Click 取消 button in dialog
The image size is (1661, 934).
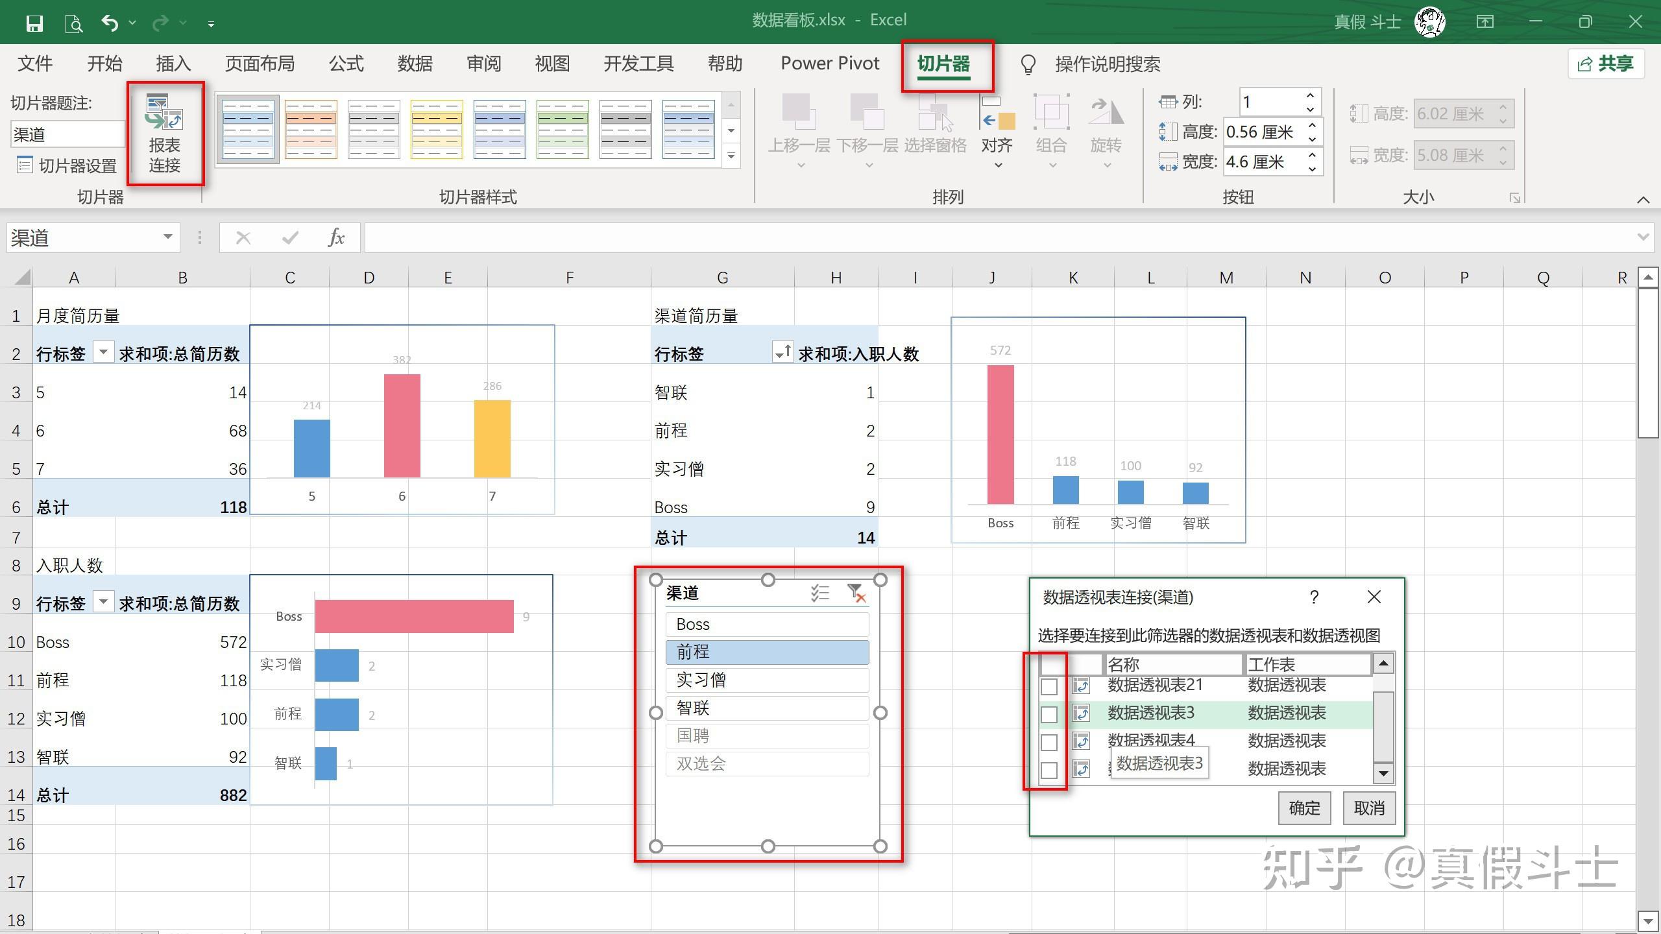click(x=1369, y=808)
